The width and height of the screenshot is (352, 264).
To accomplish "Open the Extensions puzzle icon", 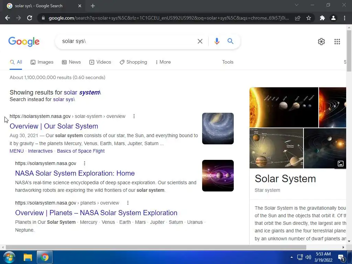I will (x=322, y=18).
